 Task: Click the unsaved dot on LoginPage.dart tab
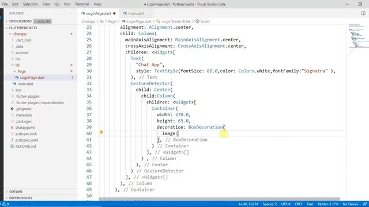(x=114, y=13)
